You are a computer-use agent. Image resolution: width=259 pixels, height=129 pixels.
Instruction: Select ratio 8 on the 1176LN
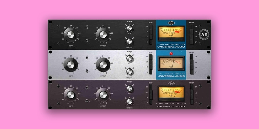point(151,97)
